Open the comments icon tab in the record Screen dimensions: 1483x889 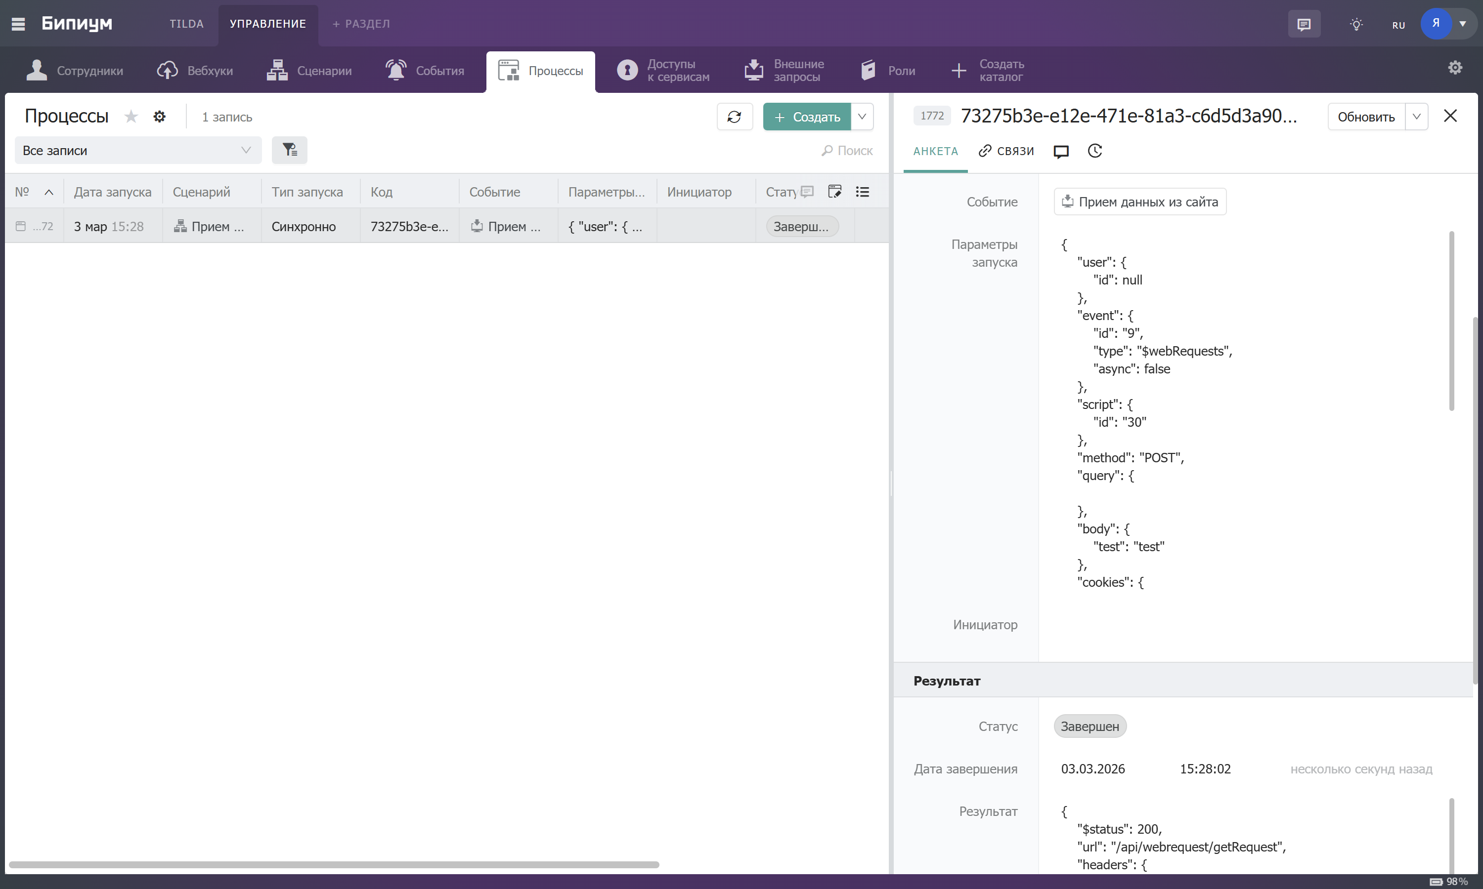[x=1061, y=152]
